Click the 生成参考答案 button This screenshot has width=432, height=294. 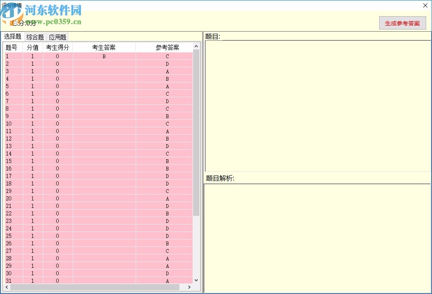click(402, 23)
